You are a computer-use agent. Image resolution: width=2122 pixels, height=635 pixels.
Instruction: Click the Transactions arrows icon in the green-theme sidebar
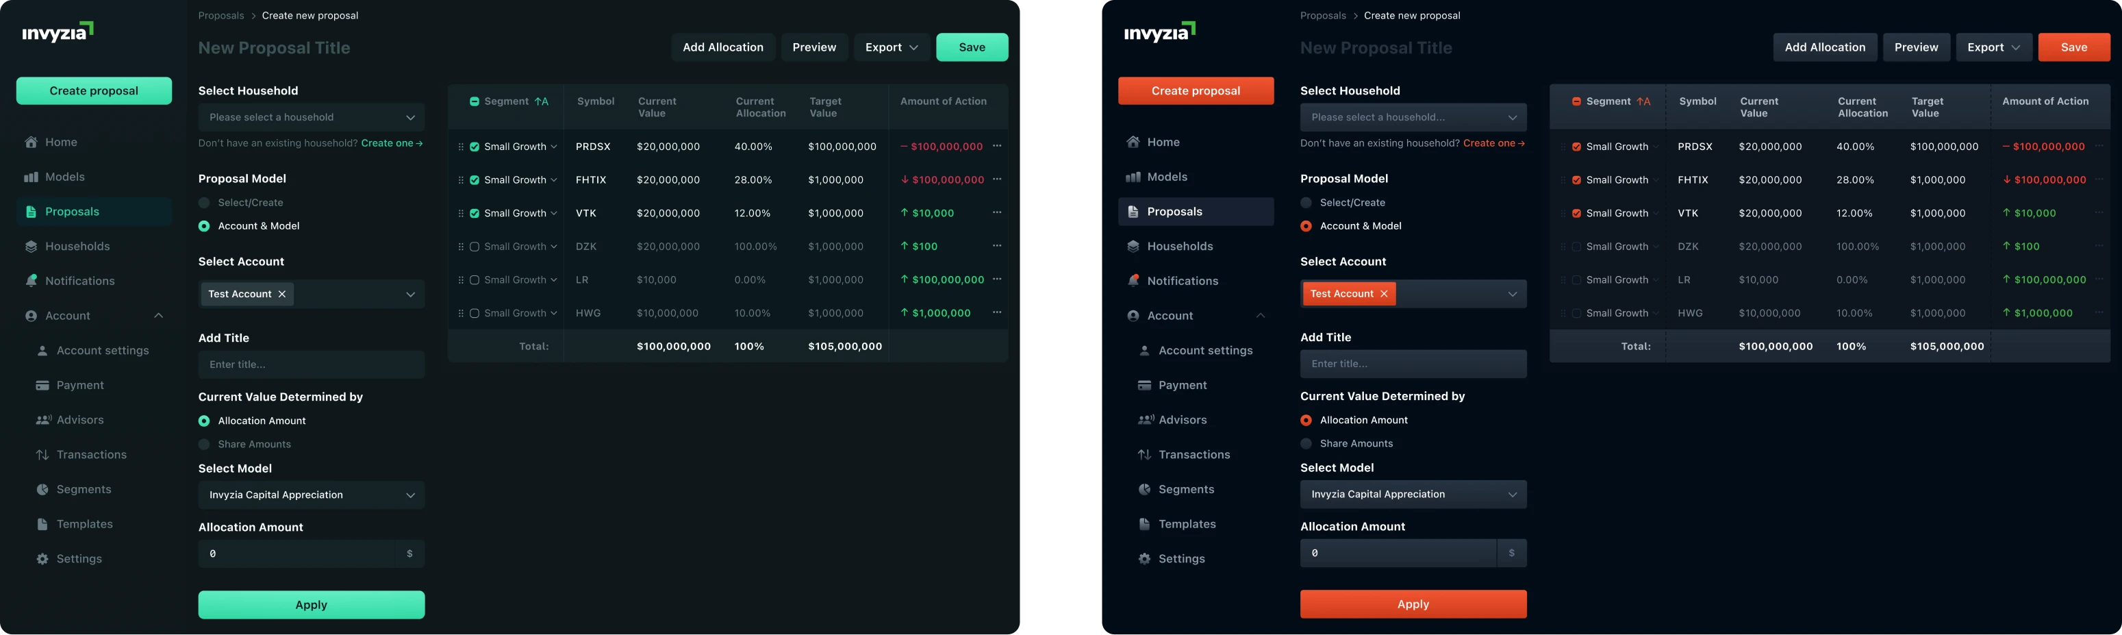click(x=43, y=455)
